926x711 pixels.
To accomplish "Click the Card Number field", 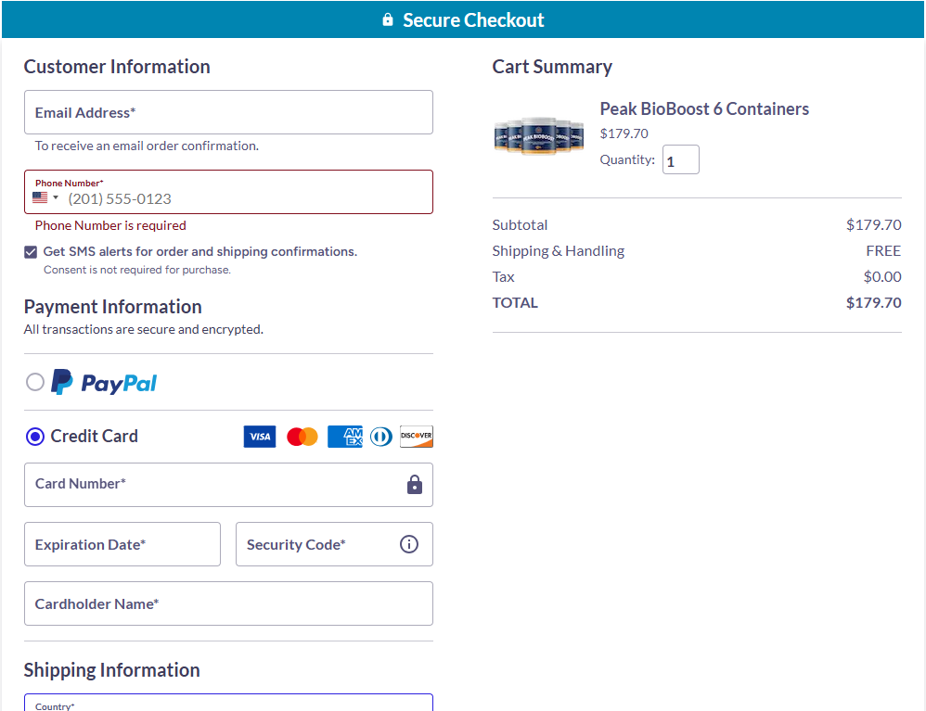I will click(213, 485).
